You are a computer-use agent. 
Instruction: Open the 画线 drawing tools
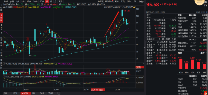[116, 2]
